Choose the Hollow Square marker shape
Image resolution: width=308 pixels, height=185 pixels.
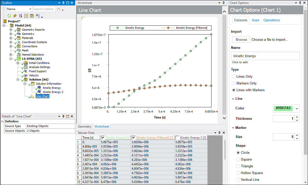coord(238,173)
